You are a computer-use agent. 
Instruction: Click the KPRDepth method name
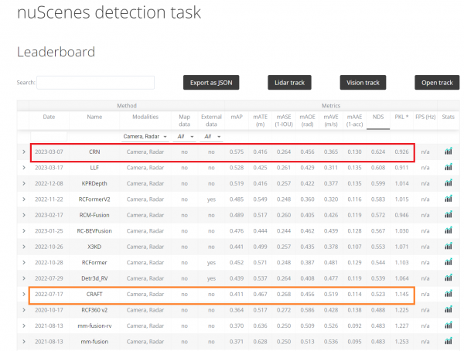pos(94,183)
